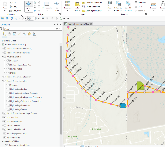Toggle Electric Transmission Junction checkbox
The width and height of the screenshot is (165, 147).
tap(5, 77)
